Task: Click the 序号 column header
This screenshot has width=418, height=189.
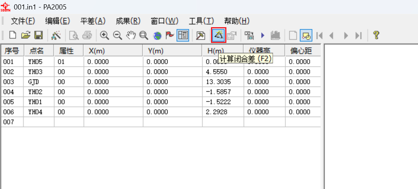Action: click(x=12, y=50)
